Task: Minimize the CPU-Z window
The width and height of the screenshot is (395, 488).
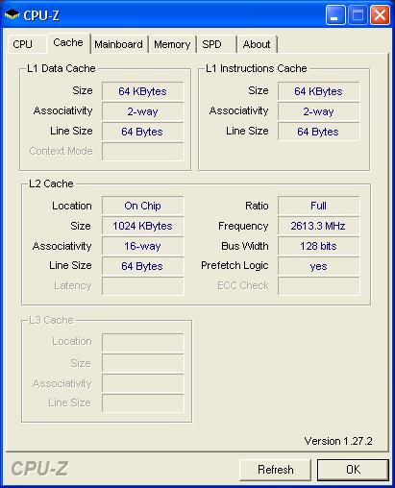Action: 335,14
